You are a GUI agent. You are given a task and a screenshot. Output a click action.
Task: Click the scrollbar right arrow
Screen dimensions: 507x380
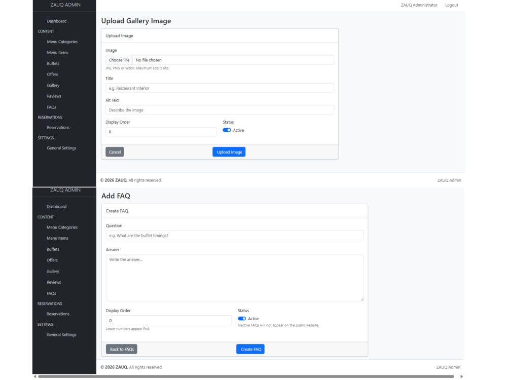(461, 376)
